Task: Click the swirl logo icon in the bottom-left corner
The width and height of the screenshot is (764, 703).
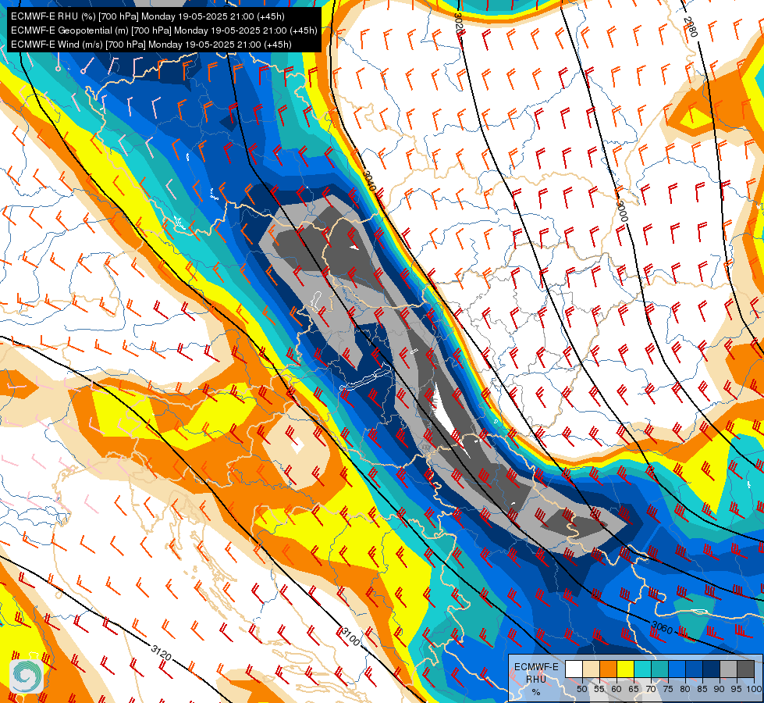Action: (27, 675)
